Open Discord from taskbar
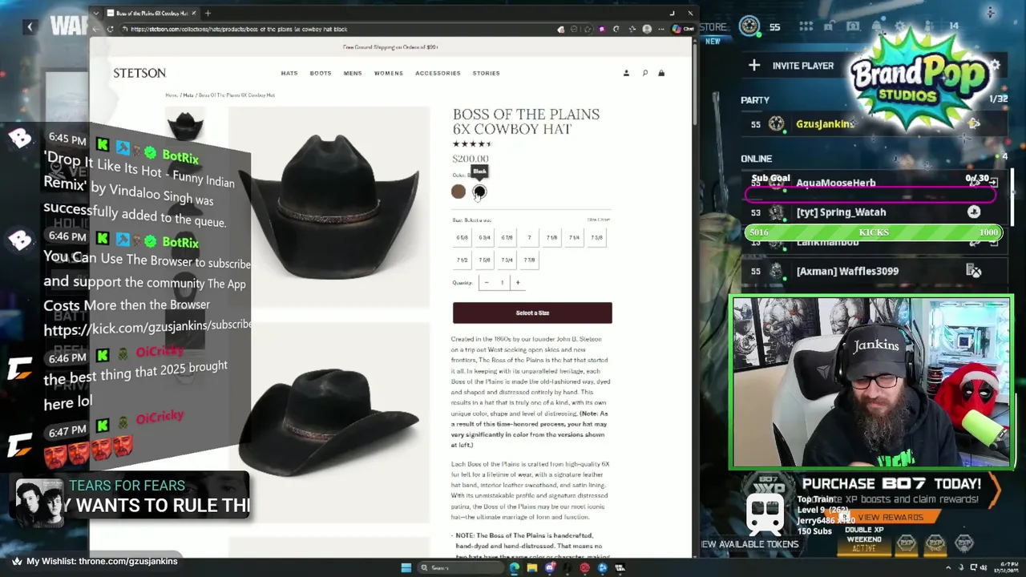The width and height of the screenshot is (1026, 577). coord(549,567)
